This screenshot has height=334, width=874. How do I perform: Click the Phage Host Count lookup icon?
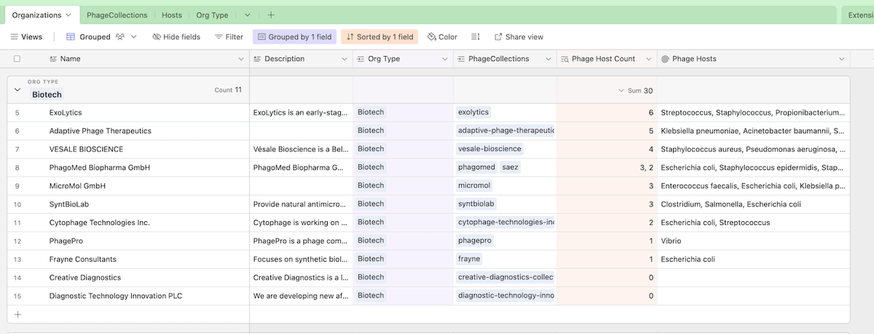(565, 59)
